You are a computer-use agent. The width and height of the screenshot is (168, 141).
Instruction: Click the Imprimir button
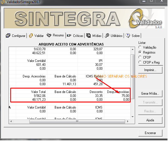pyautogui.click(x=150, y=70)
